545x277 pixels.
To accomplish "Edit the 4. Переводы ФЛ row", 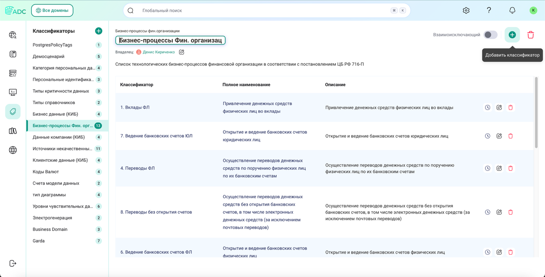I will [x=499, y=168].
